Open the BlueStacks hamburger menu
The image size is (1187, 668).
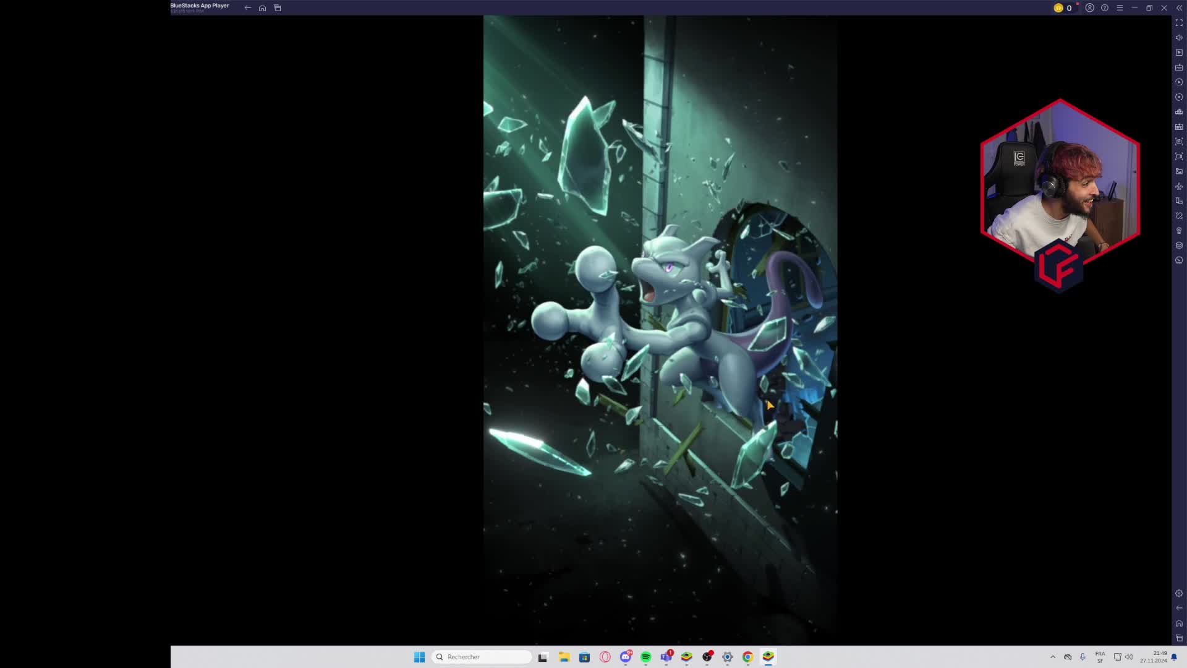click(x=1120, y=8)
